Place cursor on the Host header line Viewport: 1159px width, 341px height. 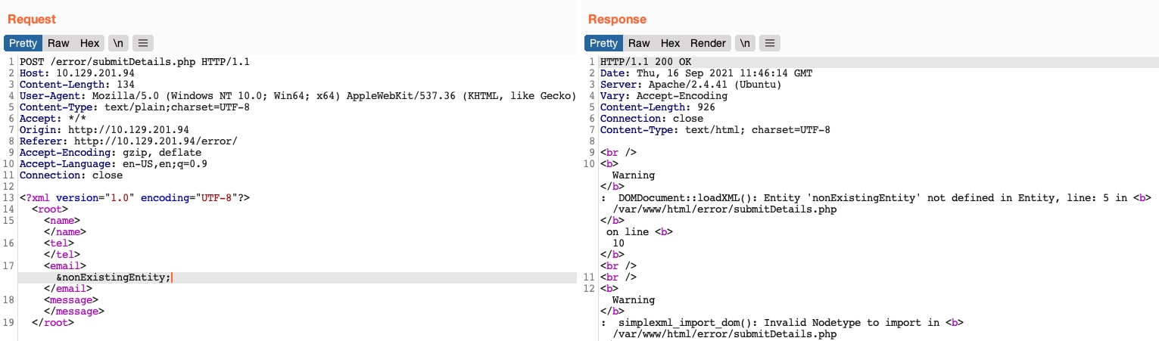point(70,73)
